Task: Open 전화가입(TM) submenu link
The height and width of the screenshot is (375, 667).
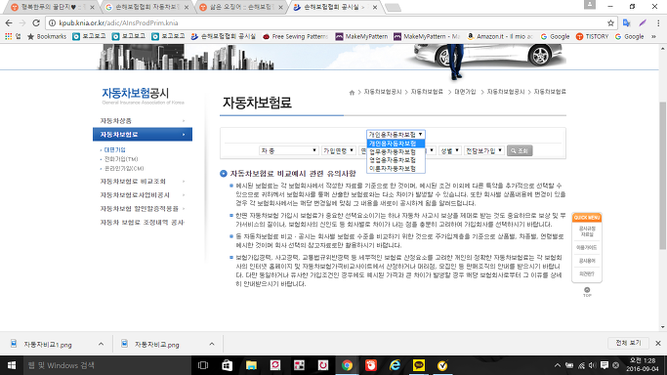Action: coord(121,159)
